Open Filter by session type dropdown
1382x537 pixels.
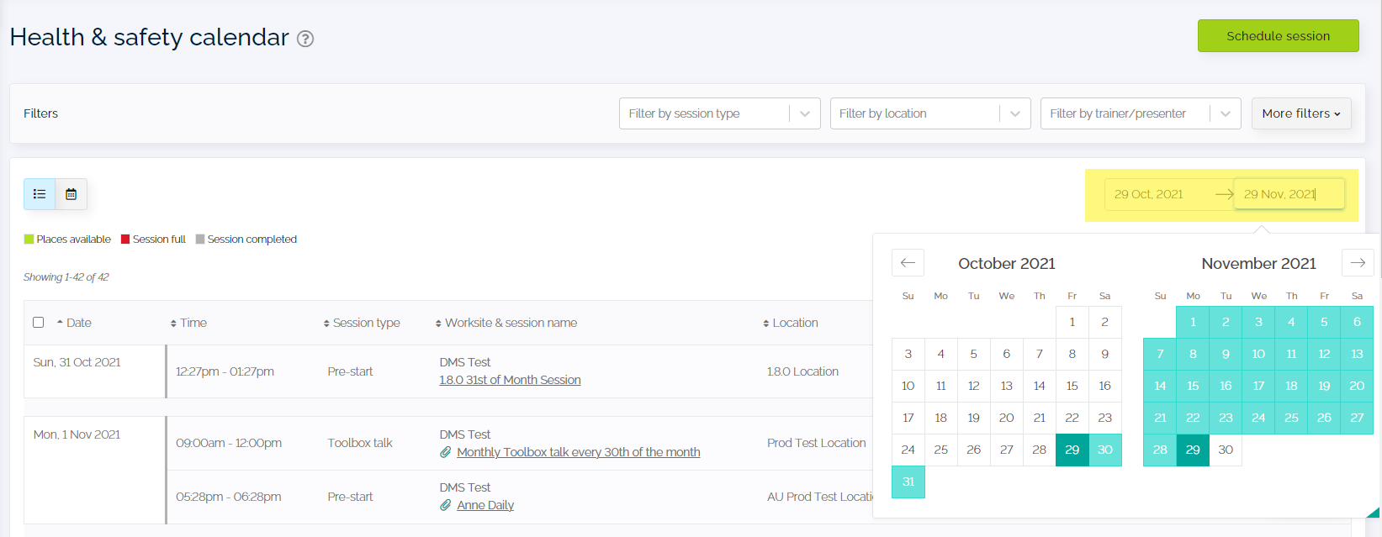click(720, 113)
